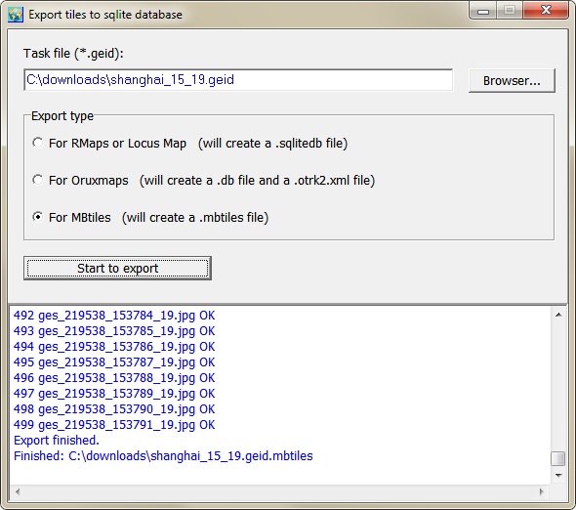Click the vertical scrollbar track above thumb
The width and height of the screenshot is (576, 510).
click(x=558, y=386)
